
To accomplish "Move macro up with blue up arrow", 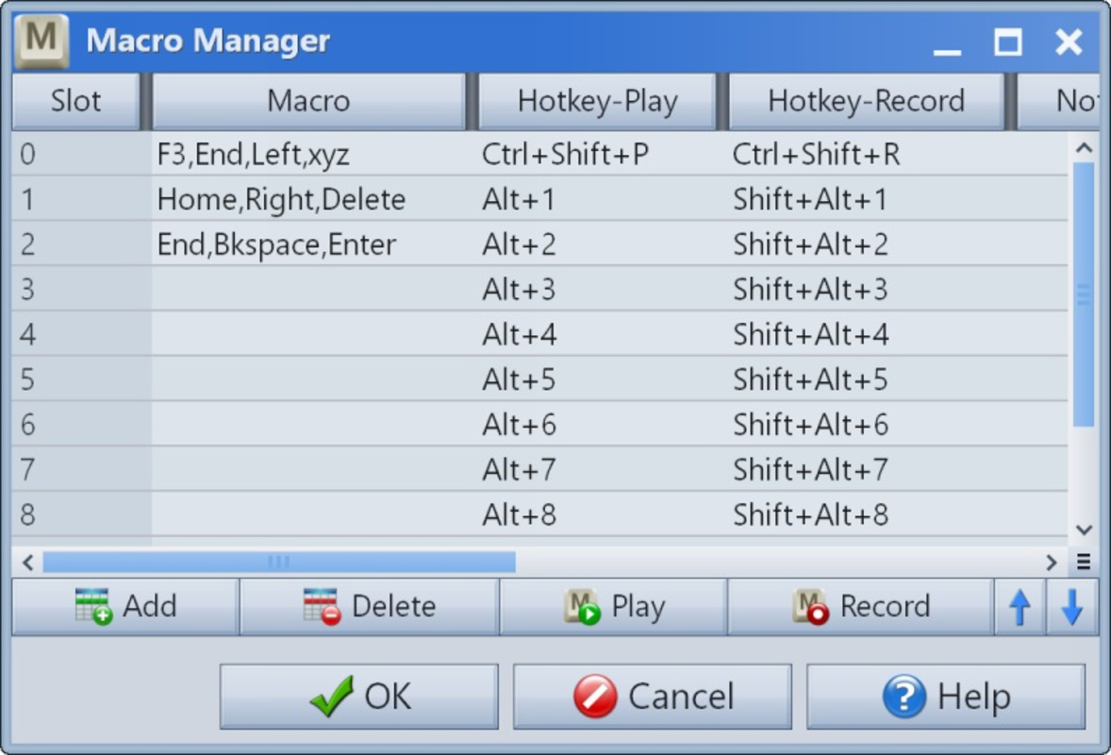I will [x=1020, y=607].
